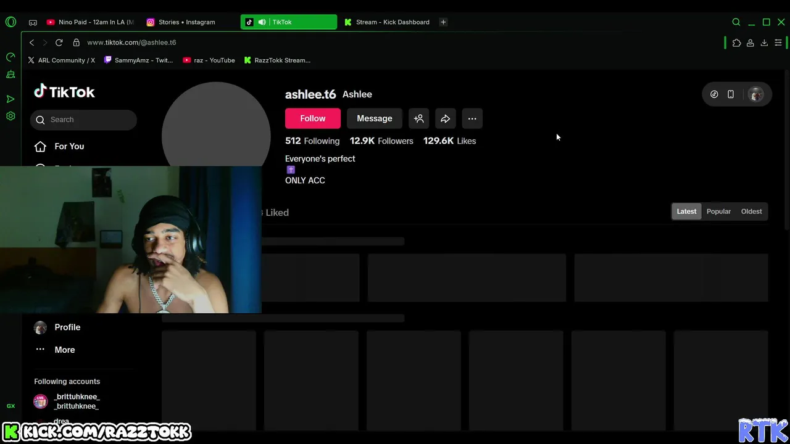
Task: Focus the address bar URL
Action: pyautogui.click(x=131, y=43)
